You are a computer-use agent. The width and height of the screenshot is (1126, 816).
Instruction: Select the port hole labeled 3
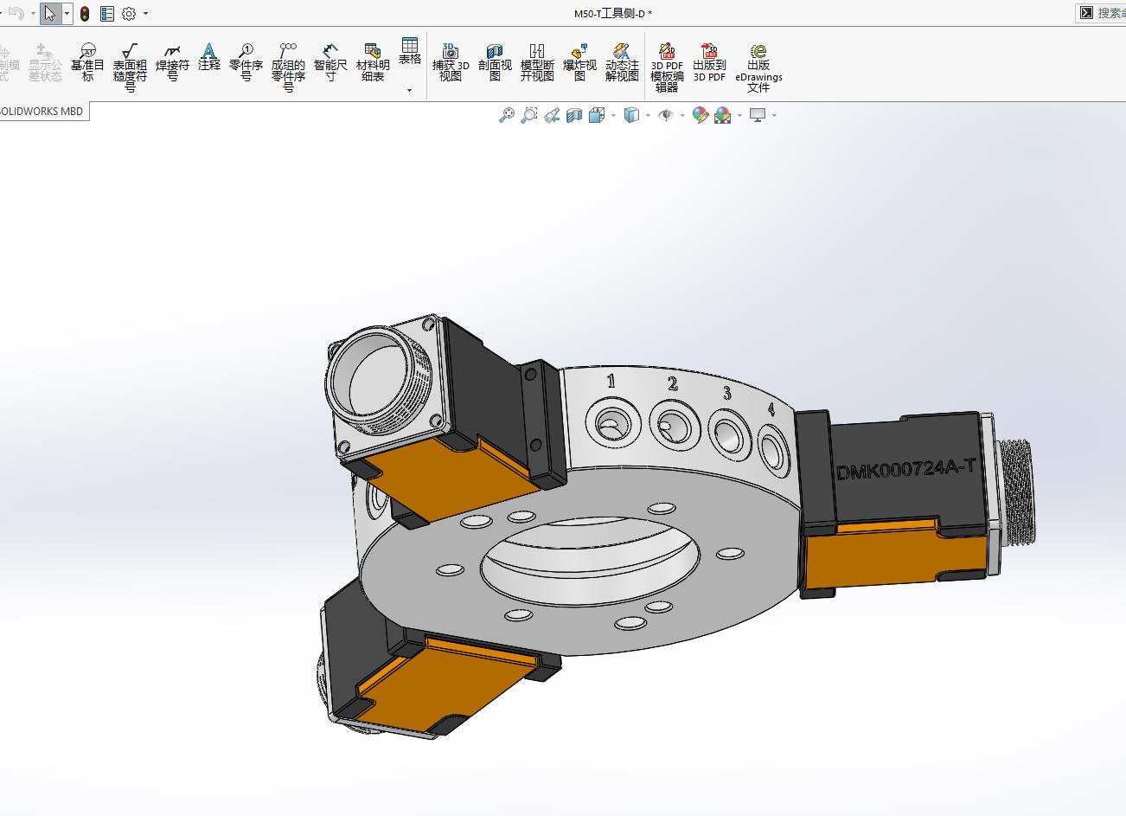coord(729,434)
